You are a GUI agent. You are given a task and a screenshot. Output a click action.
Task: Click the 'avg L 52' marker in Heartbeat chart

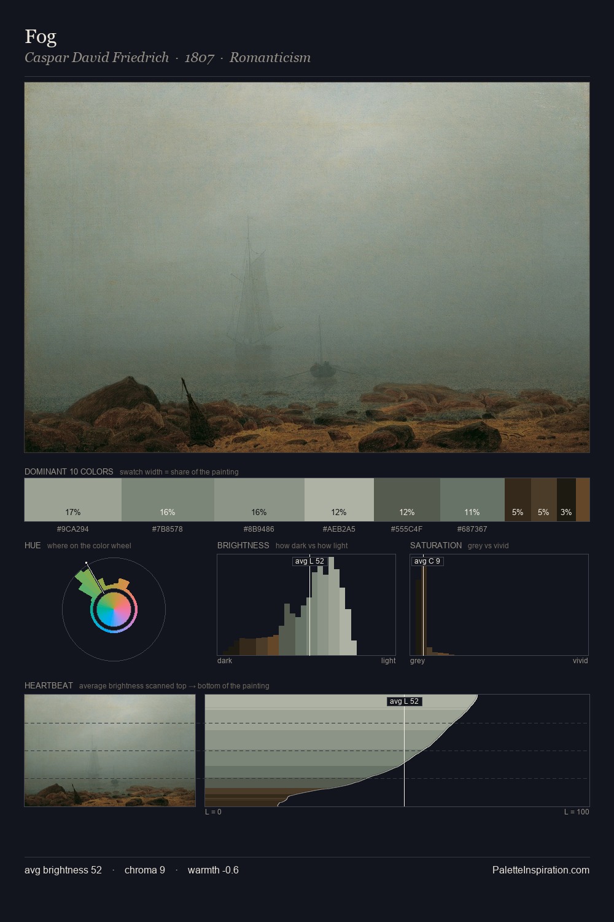point(404,701)
